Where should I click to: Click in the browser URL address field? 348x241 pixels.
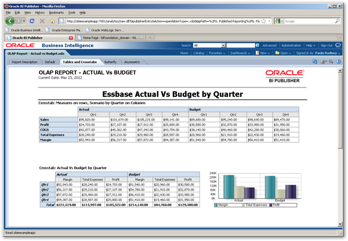tap(163, 21)
